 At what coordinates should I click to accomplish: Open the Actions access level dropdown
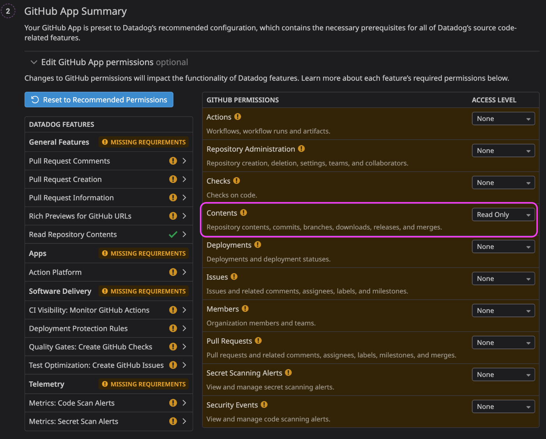point(503,119)
